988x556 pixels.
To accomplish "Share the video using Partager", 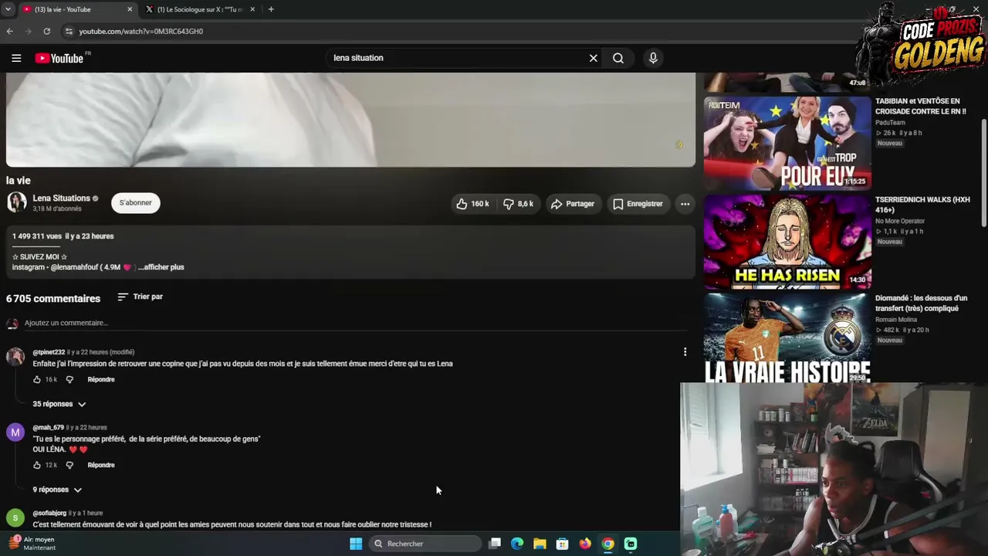I will (x=573, y=204).
